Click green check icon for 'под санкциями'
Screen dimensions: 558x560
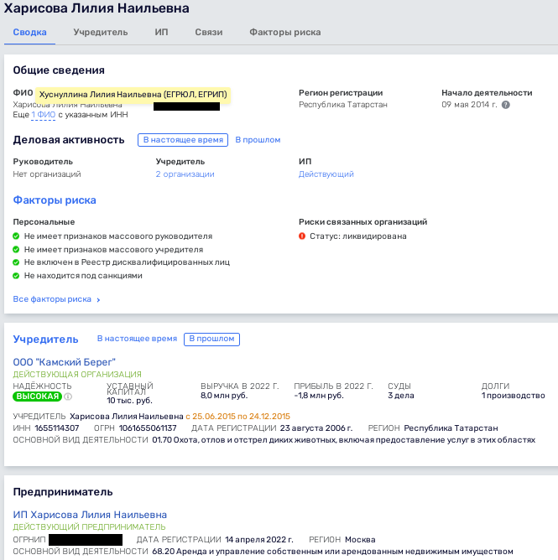point(16,276)
